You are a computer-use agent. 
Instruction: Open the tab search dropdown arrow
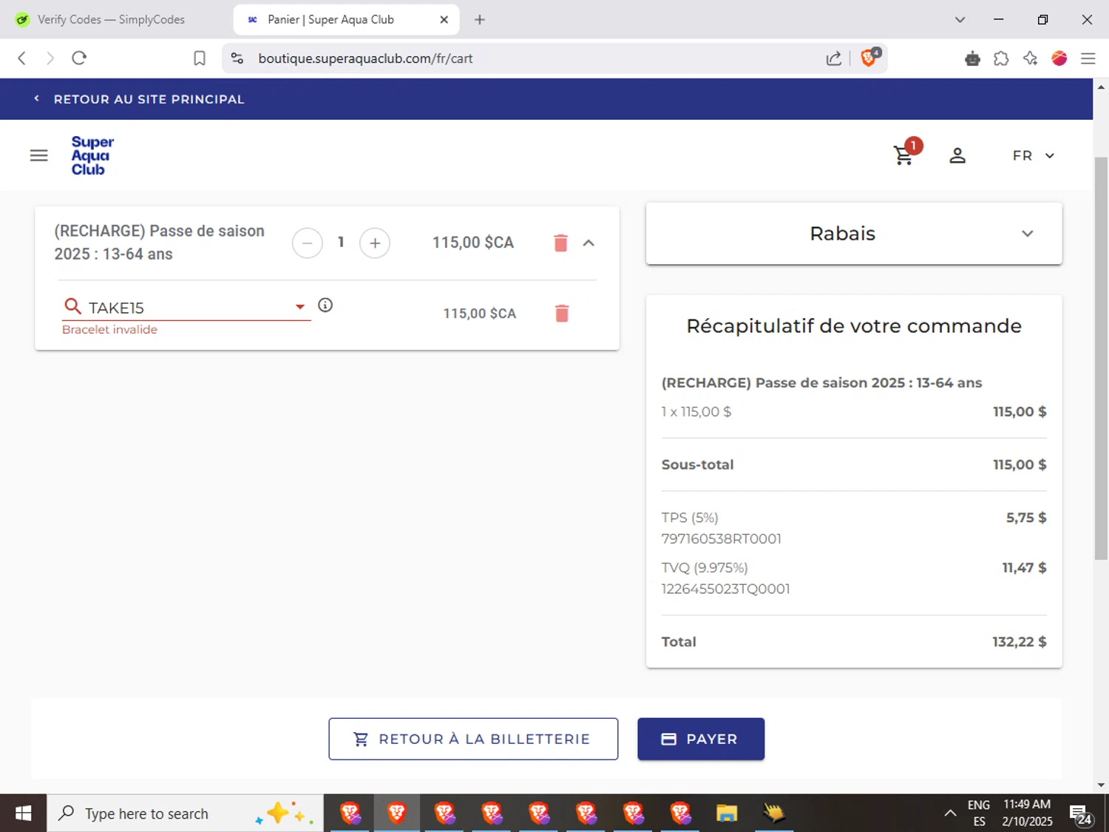tap(960, 20)
